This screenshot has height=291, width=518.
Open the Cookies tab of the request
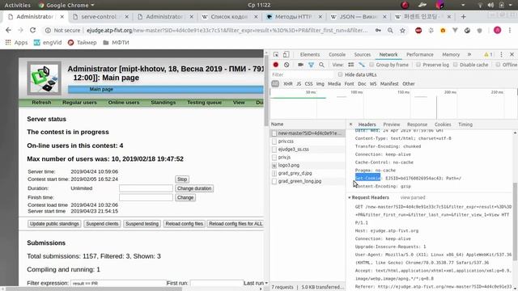pyautogui.click(x=443, y=124)
